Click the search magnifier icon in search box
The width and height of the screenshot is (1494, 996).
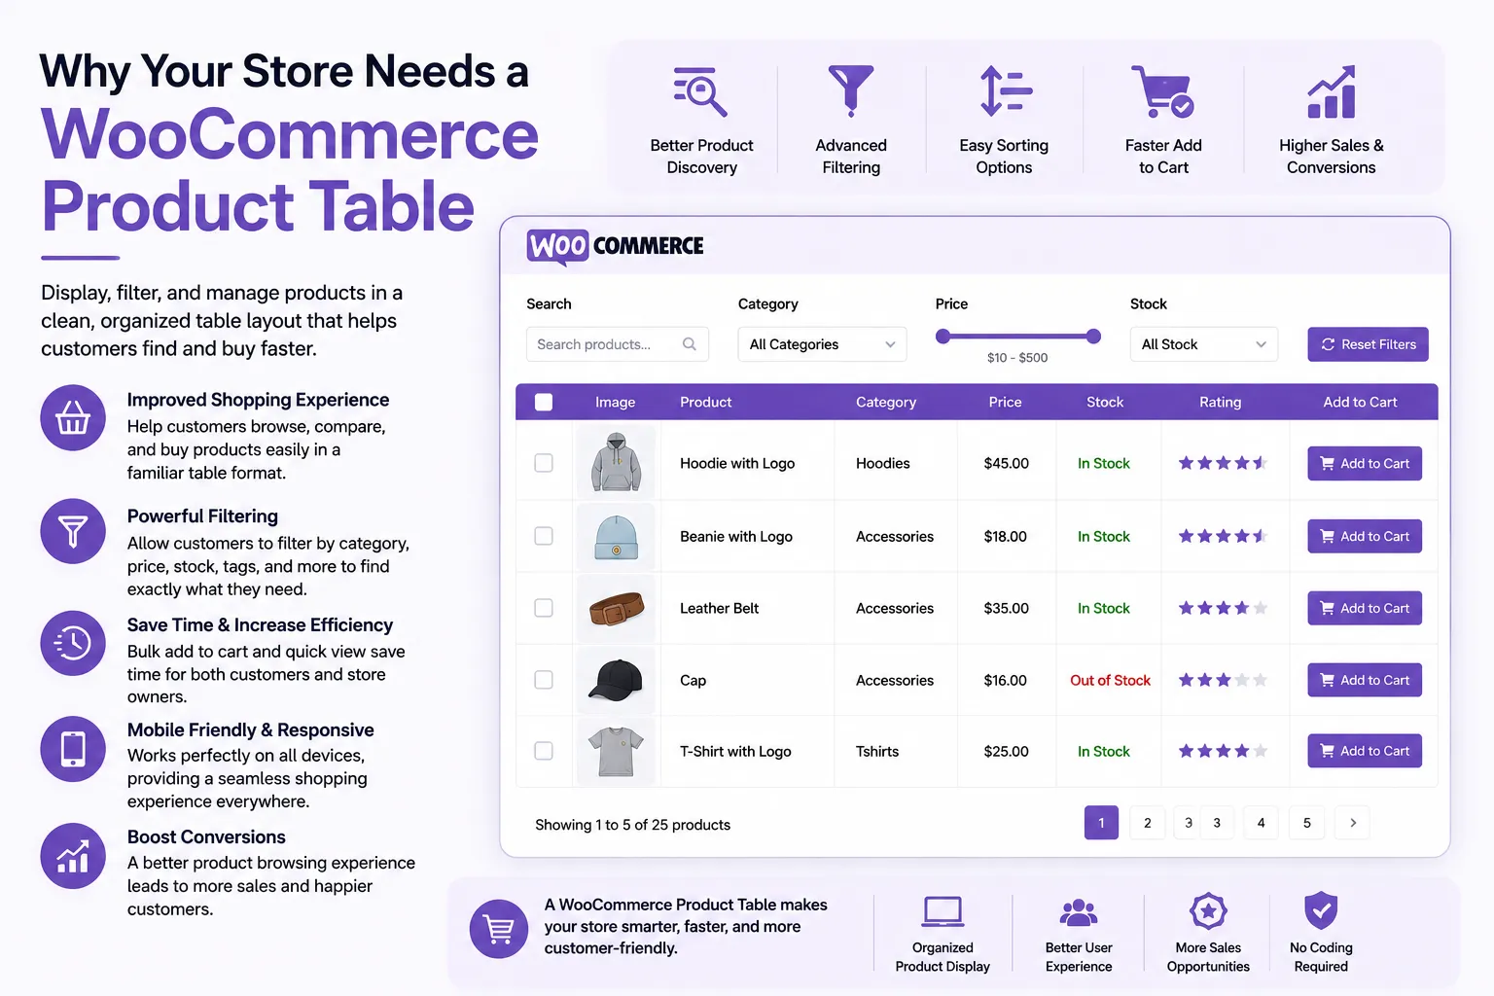pyautogui.click(x=690, y=344)
